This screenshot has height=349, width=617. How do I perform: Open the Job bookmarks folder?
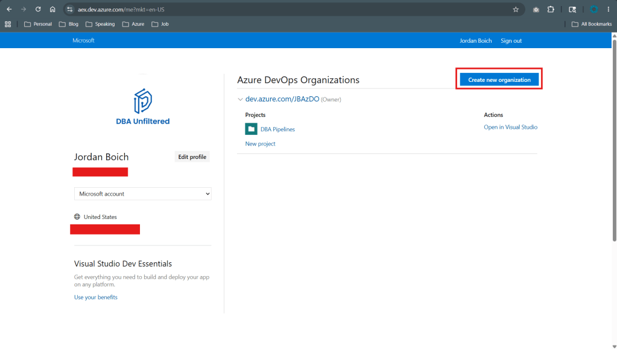[x=160, y=24]
